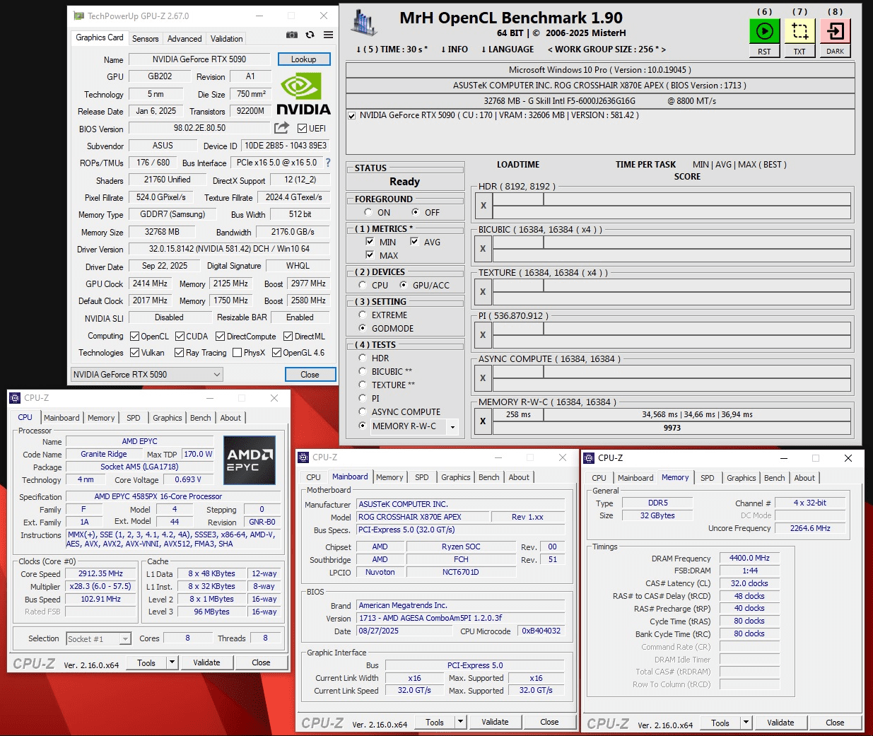Click the CPU-Z Mainboard window title icon

[304, 457]
